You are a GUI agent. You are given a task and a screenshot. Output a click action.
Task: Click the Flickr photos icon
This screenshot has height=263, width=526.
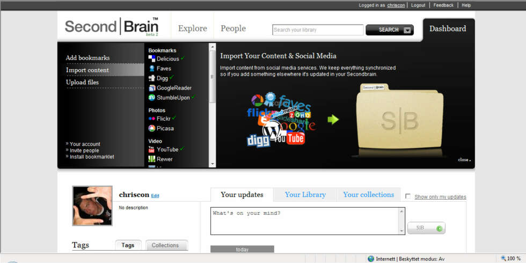tap(151, 119)
